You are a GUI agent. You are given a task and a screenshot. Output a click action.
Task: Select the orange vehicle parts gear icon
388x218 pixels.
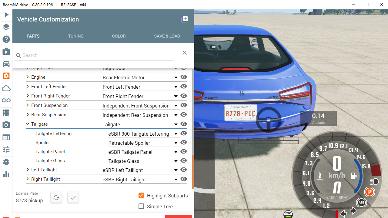6,76
